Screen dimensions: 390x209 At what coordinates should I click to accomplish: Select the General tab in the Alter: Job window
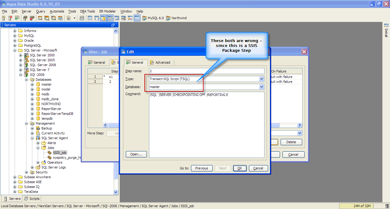pyautogui.click(x=97, y=62)
